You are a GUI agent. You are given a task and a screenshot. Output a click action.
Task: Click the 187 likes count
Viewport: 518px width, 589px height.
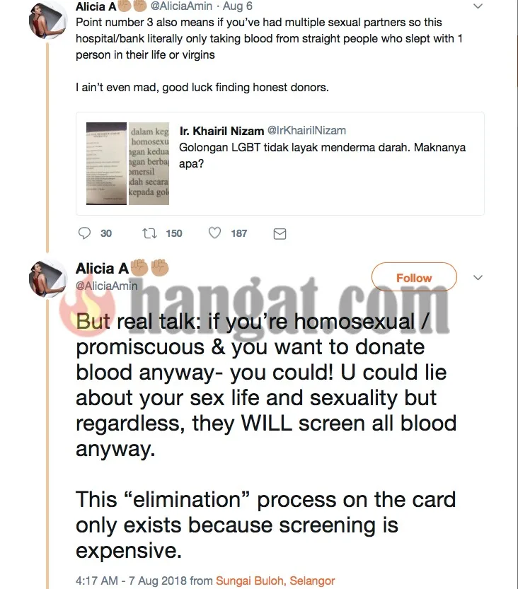click(239, 233)
